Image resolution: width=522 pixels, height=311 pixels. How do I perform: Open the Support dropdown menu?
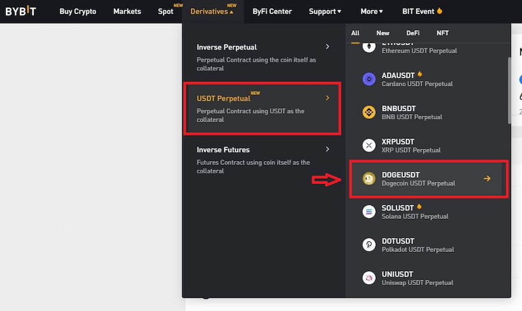(x=325, y=12)
